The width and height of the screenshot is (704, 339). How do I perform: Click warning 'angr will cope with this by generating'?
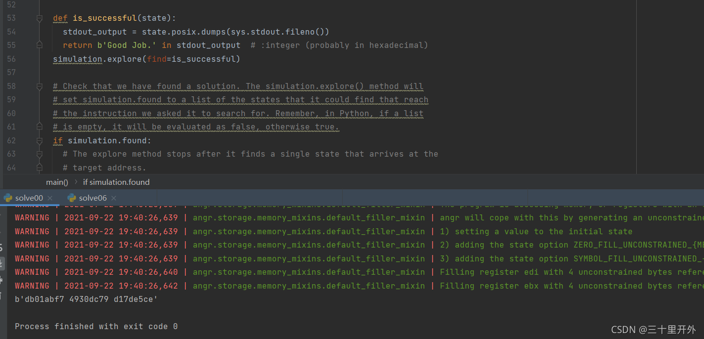572,218
